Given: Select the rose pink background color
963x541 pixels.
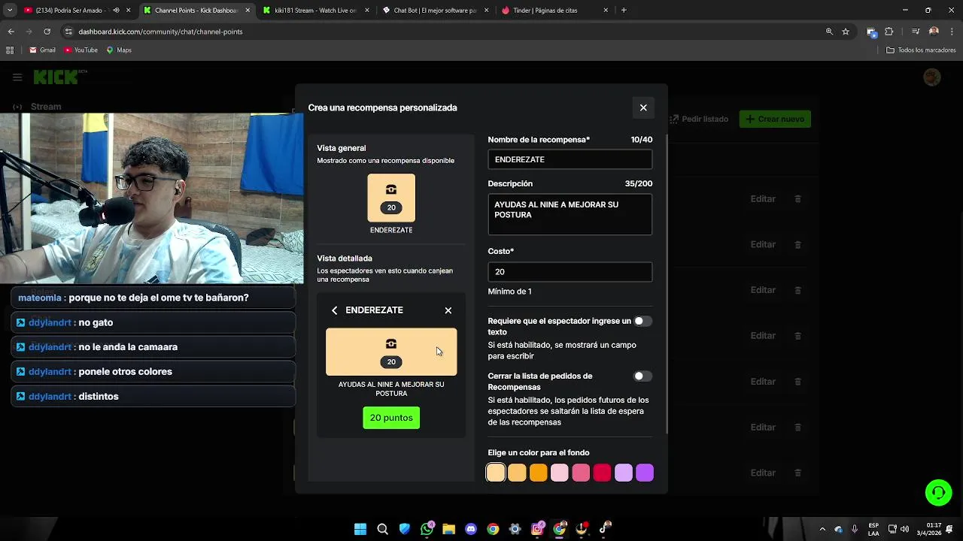Looking at the screenshot, I should [x=581, y=473].
